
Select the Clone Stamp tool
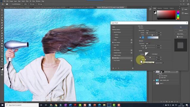click(2, 33)
